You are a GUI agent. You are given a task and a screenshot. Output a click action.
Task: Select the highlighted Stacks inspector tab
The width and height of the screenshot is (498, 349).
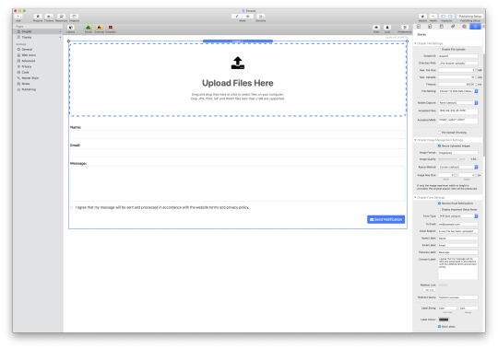tap(476, 27)
